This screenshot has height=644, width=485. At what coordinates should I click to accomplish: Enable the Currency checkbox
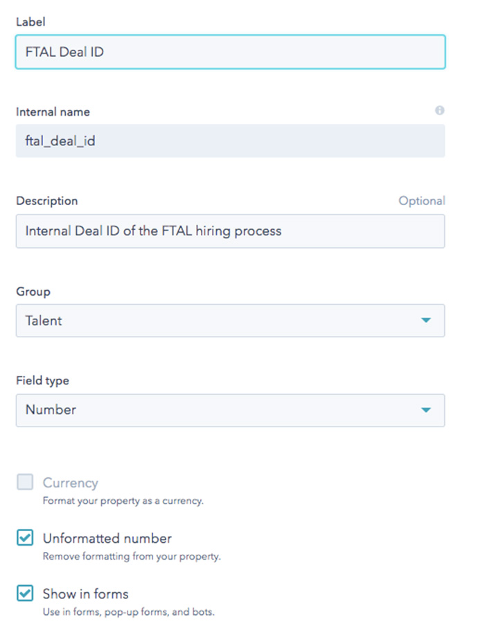pyautogui.click(x=25, y=482)
